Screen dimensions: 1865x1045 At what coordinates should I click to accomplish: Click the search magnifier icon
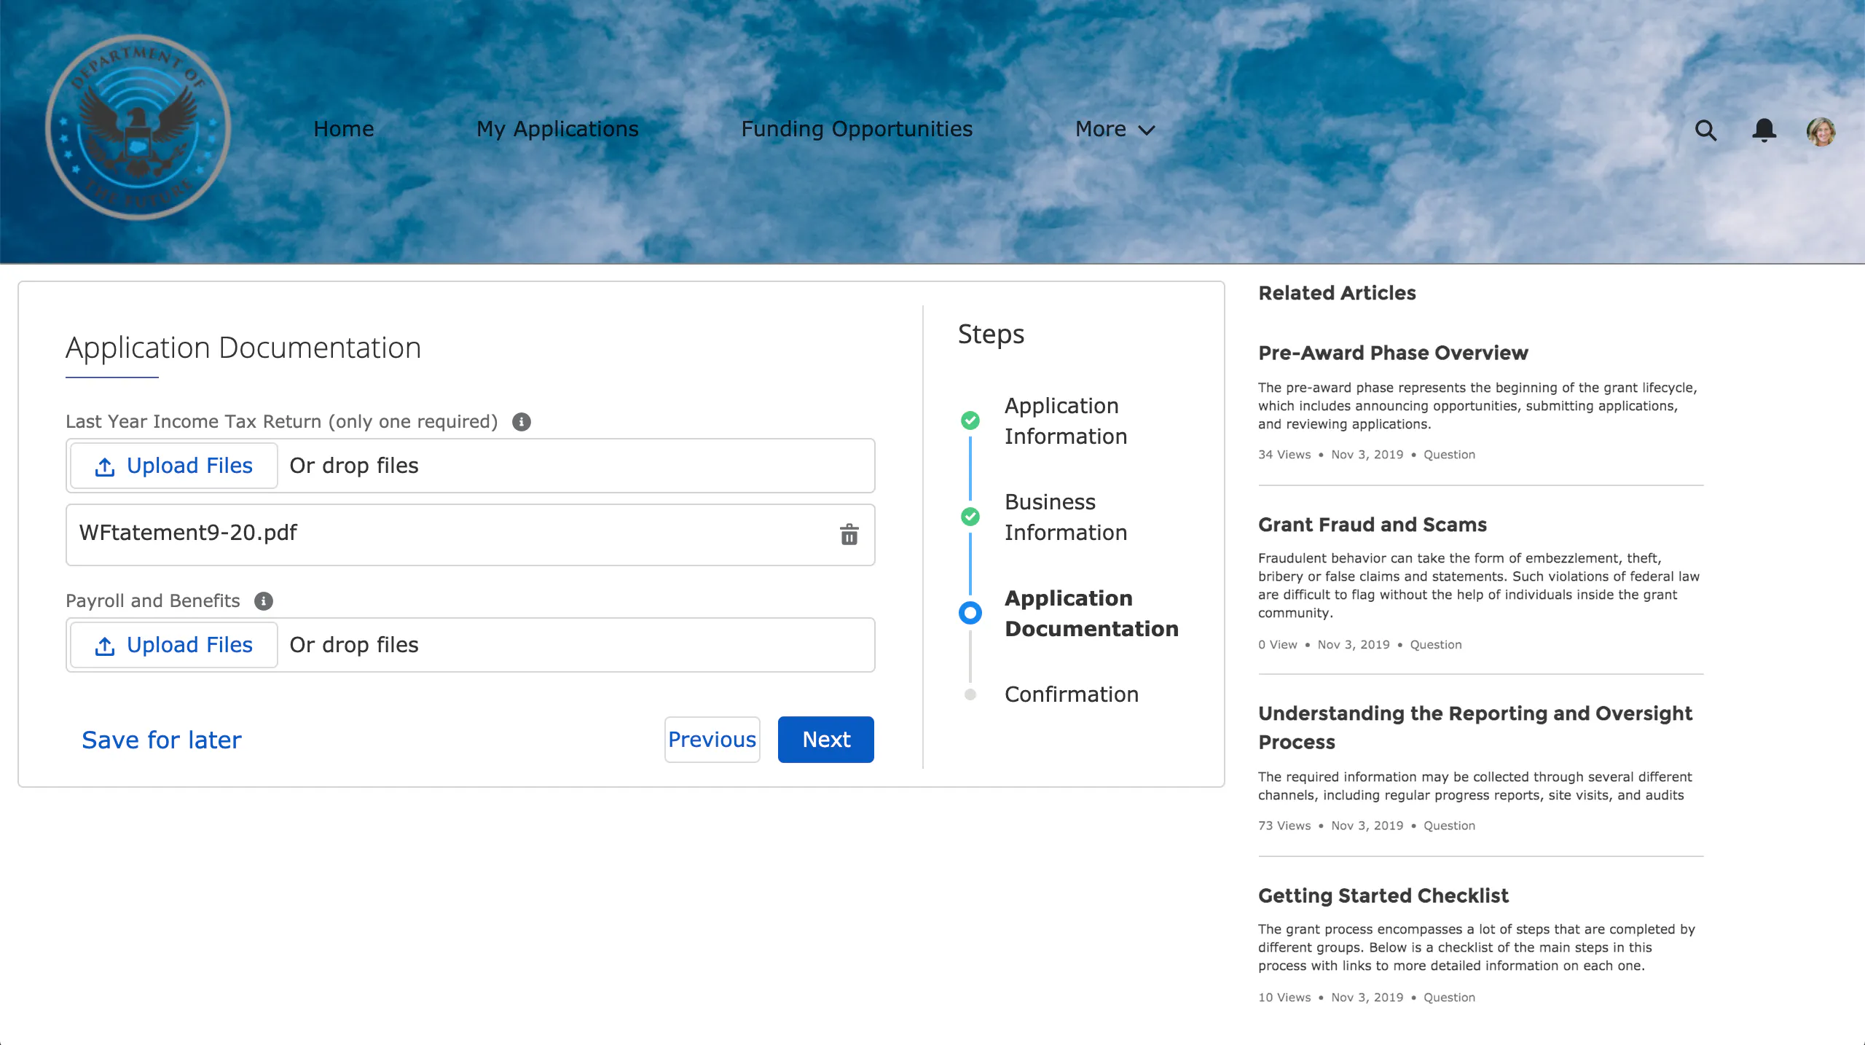click(1705, 130)
